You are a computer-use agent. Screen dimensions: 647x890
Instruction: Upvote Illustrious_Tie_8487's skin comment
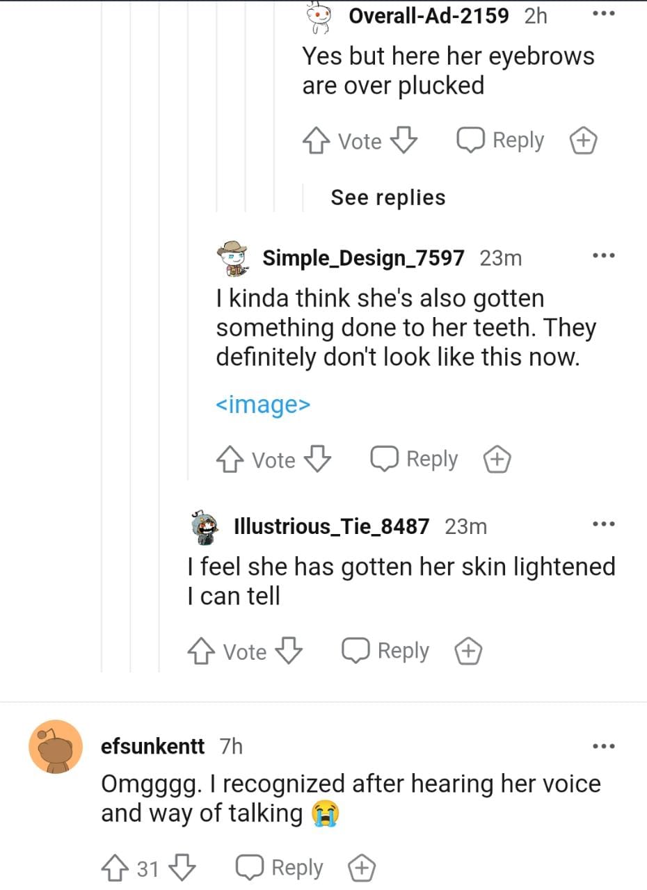202,652
